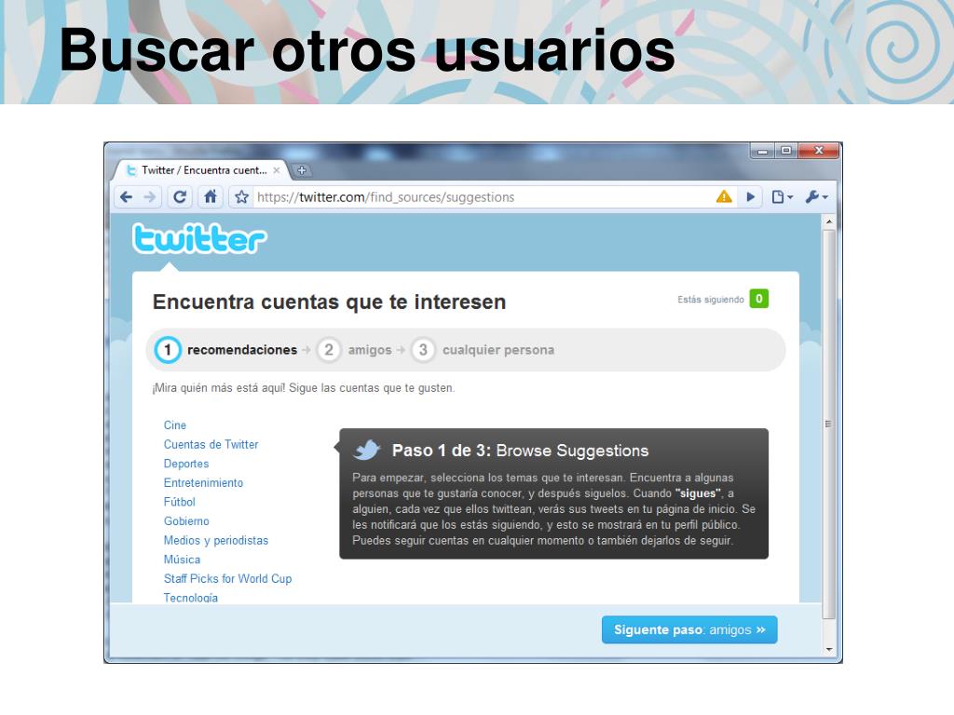Screen dimensions: 954x715
Task: Open Medios y periodistas category
Action: [216, 540]
